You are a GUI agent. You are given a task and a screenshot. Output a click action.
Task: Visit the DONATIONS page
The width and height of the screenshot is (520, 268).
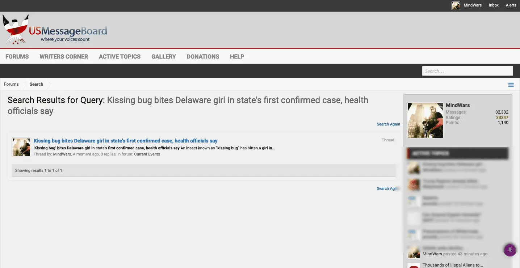[x=203, y=56]
